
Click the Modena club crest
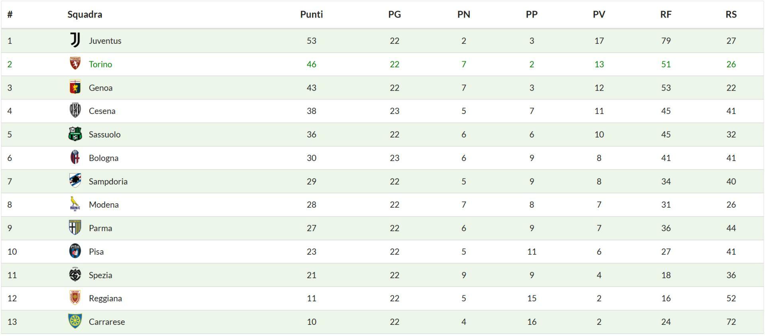pos(75,204)
